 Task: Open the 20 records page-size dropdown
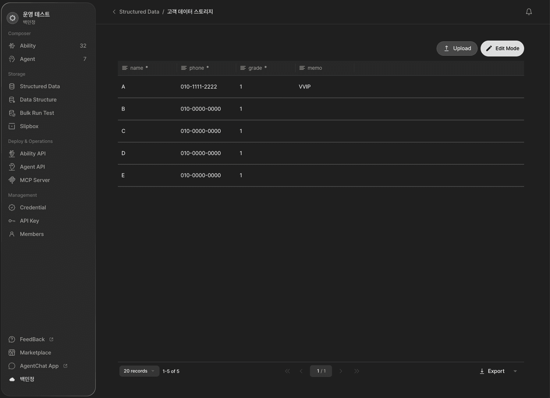pyautogui.click(x=139, y=371)
